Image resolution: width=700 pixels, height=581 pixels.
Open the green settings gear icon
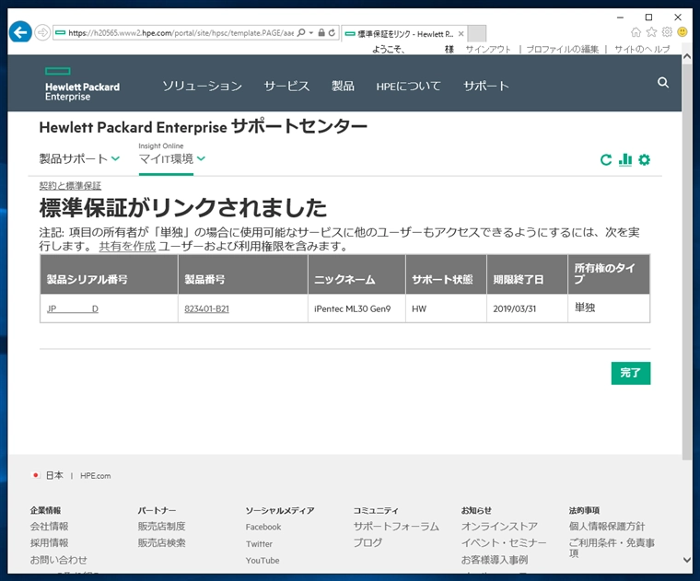644,160
